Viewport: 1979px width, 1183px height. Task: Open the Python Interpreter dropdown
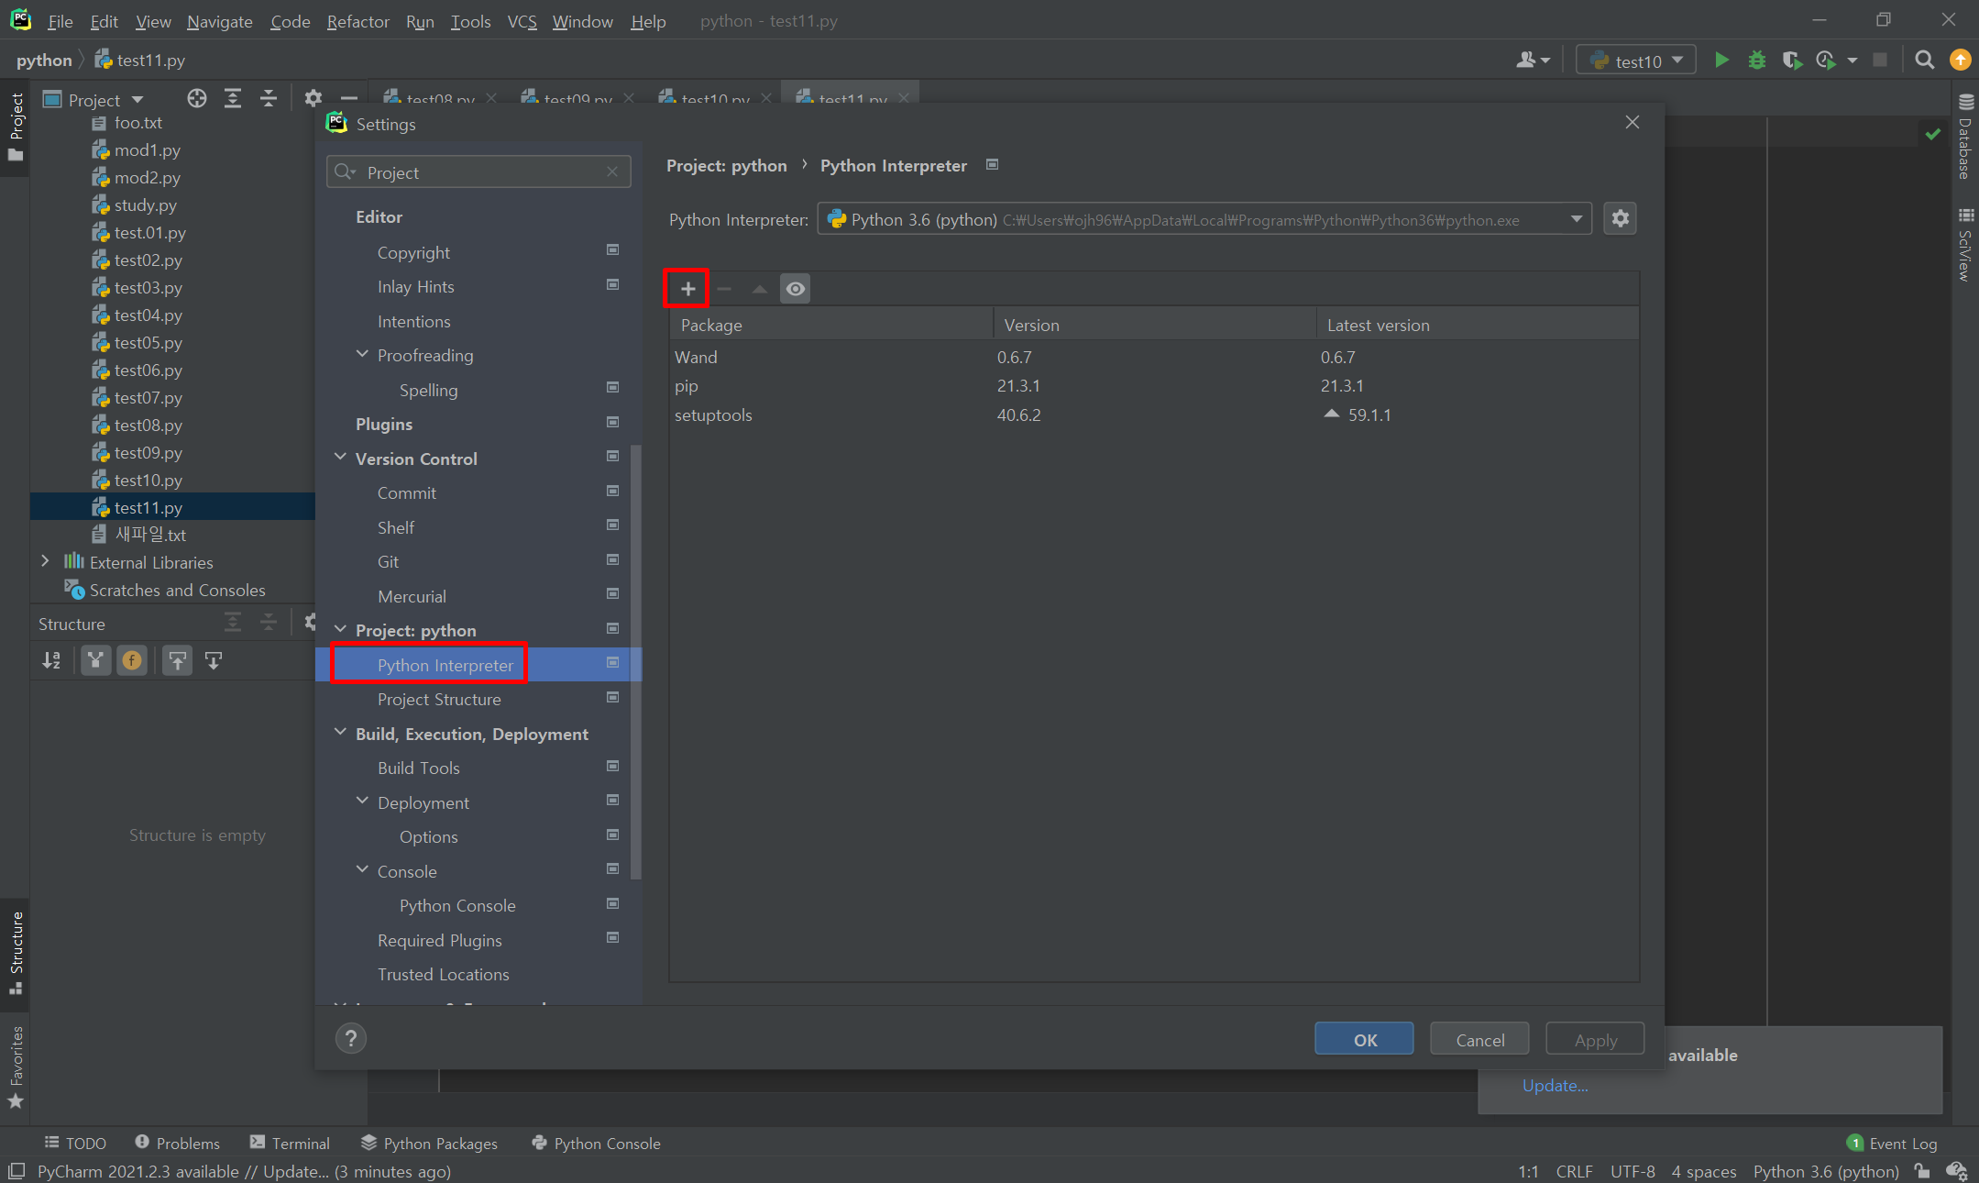tap(1576, 219)
